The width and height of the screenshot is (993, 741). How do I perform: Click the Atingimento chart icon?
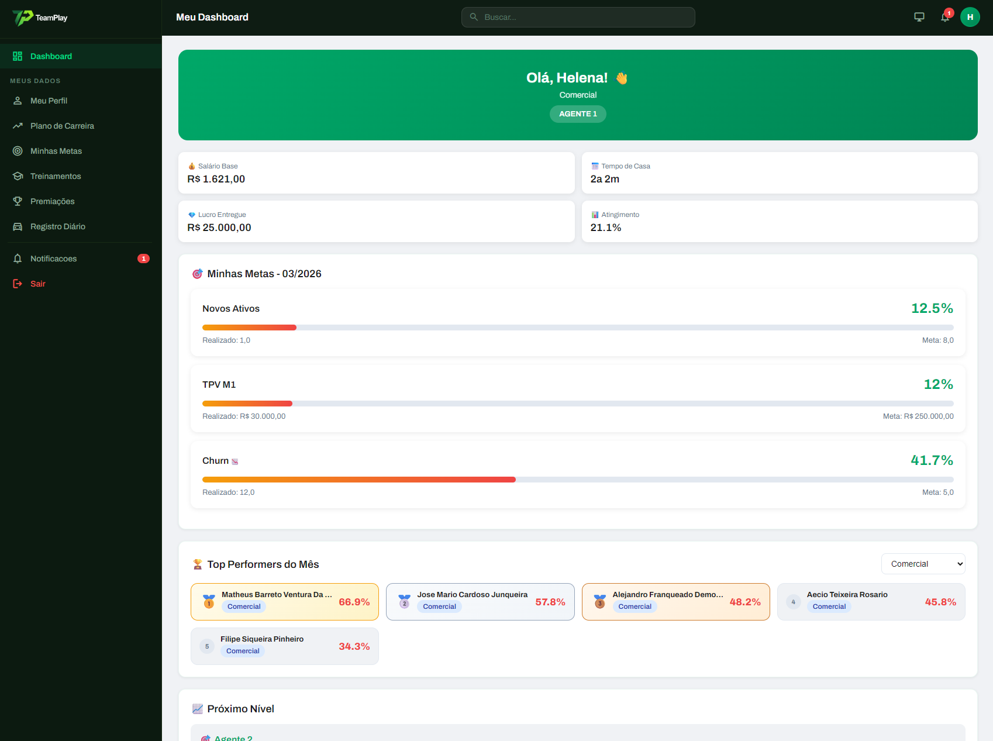(x=595, y=215)
